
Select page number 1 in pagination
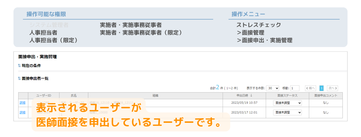click(x=321, y=88)
